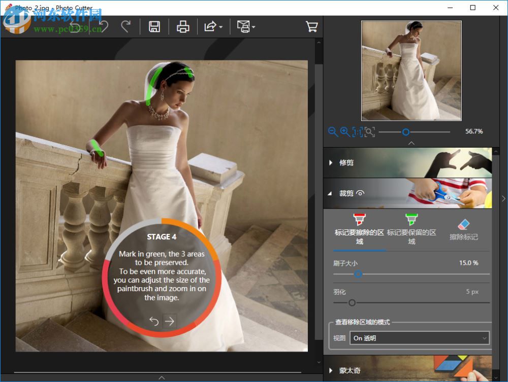
Task: Open the 视图 'On 透明' dropdown
Action: tap(419, 338)
